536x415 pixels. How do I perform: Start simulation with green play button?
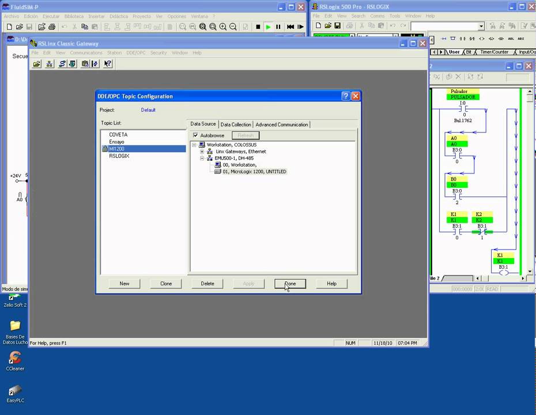pyautogui.click(x=269, y=27)
